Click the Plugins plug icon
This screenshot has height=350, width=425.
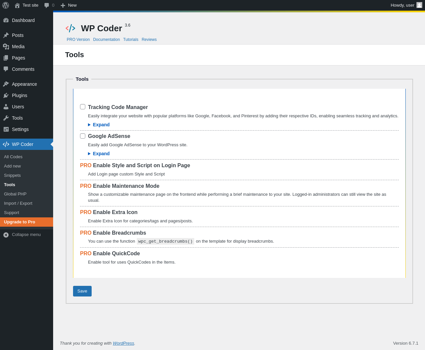coord(6,95)
